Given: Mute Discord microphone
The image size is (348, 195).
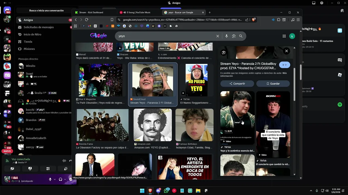Looking at the screenshot, I should [x=50, y=179].
